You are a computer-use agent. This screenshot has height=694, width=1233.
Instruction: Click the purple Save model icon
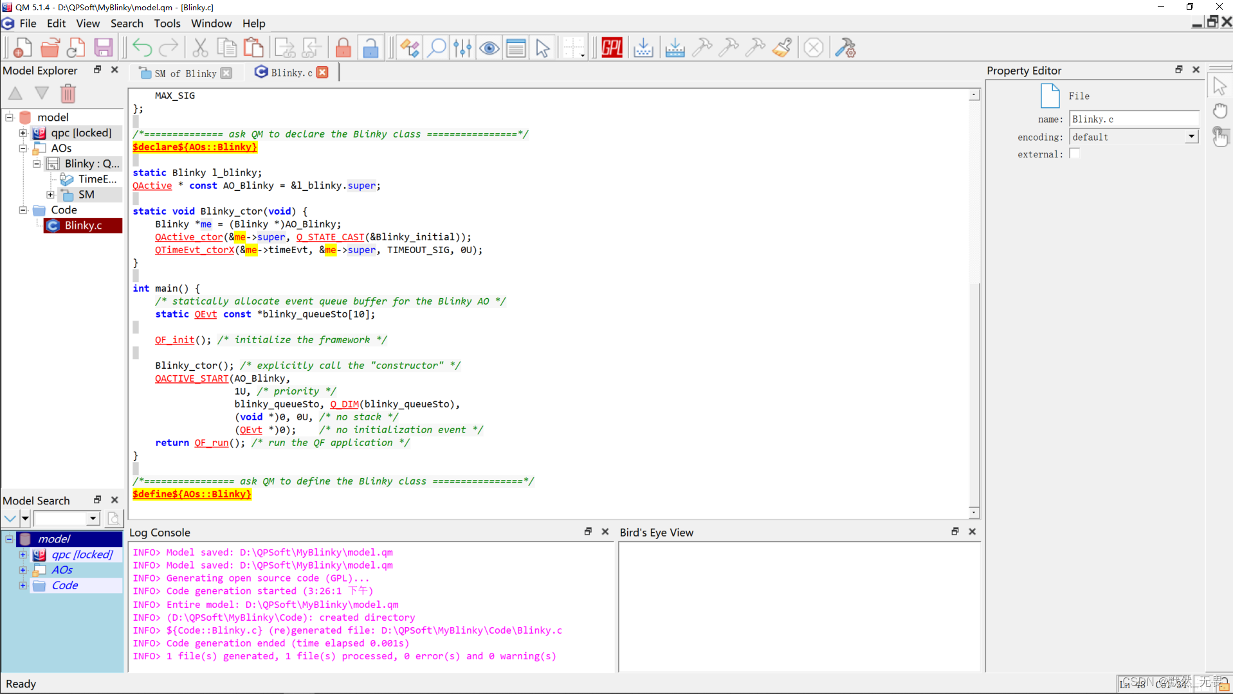pyautogui.click(x=103, y=48)
